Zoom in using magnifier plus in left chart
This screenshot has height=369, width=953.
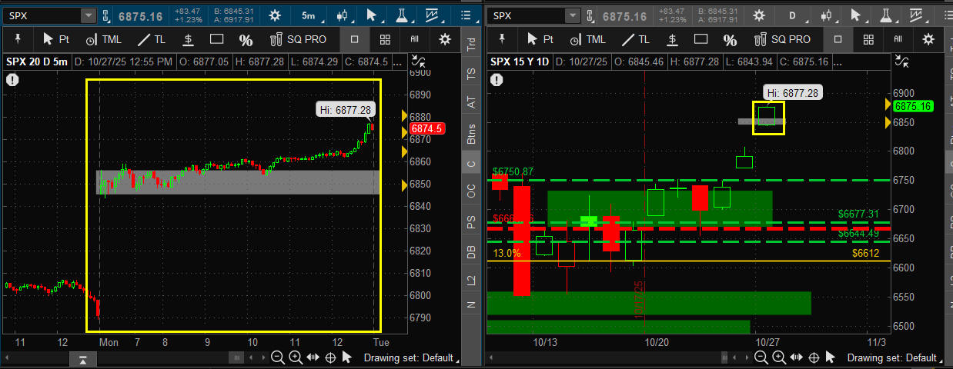[x=296, y=357]
